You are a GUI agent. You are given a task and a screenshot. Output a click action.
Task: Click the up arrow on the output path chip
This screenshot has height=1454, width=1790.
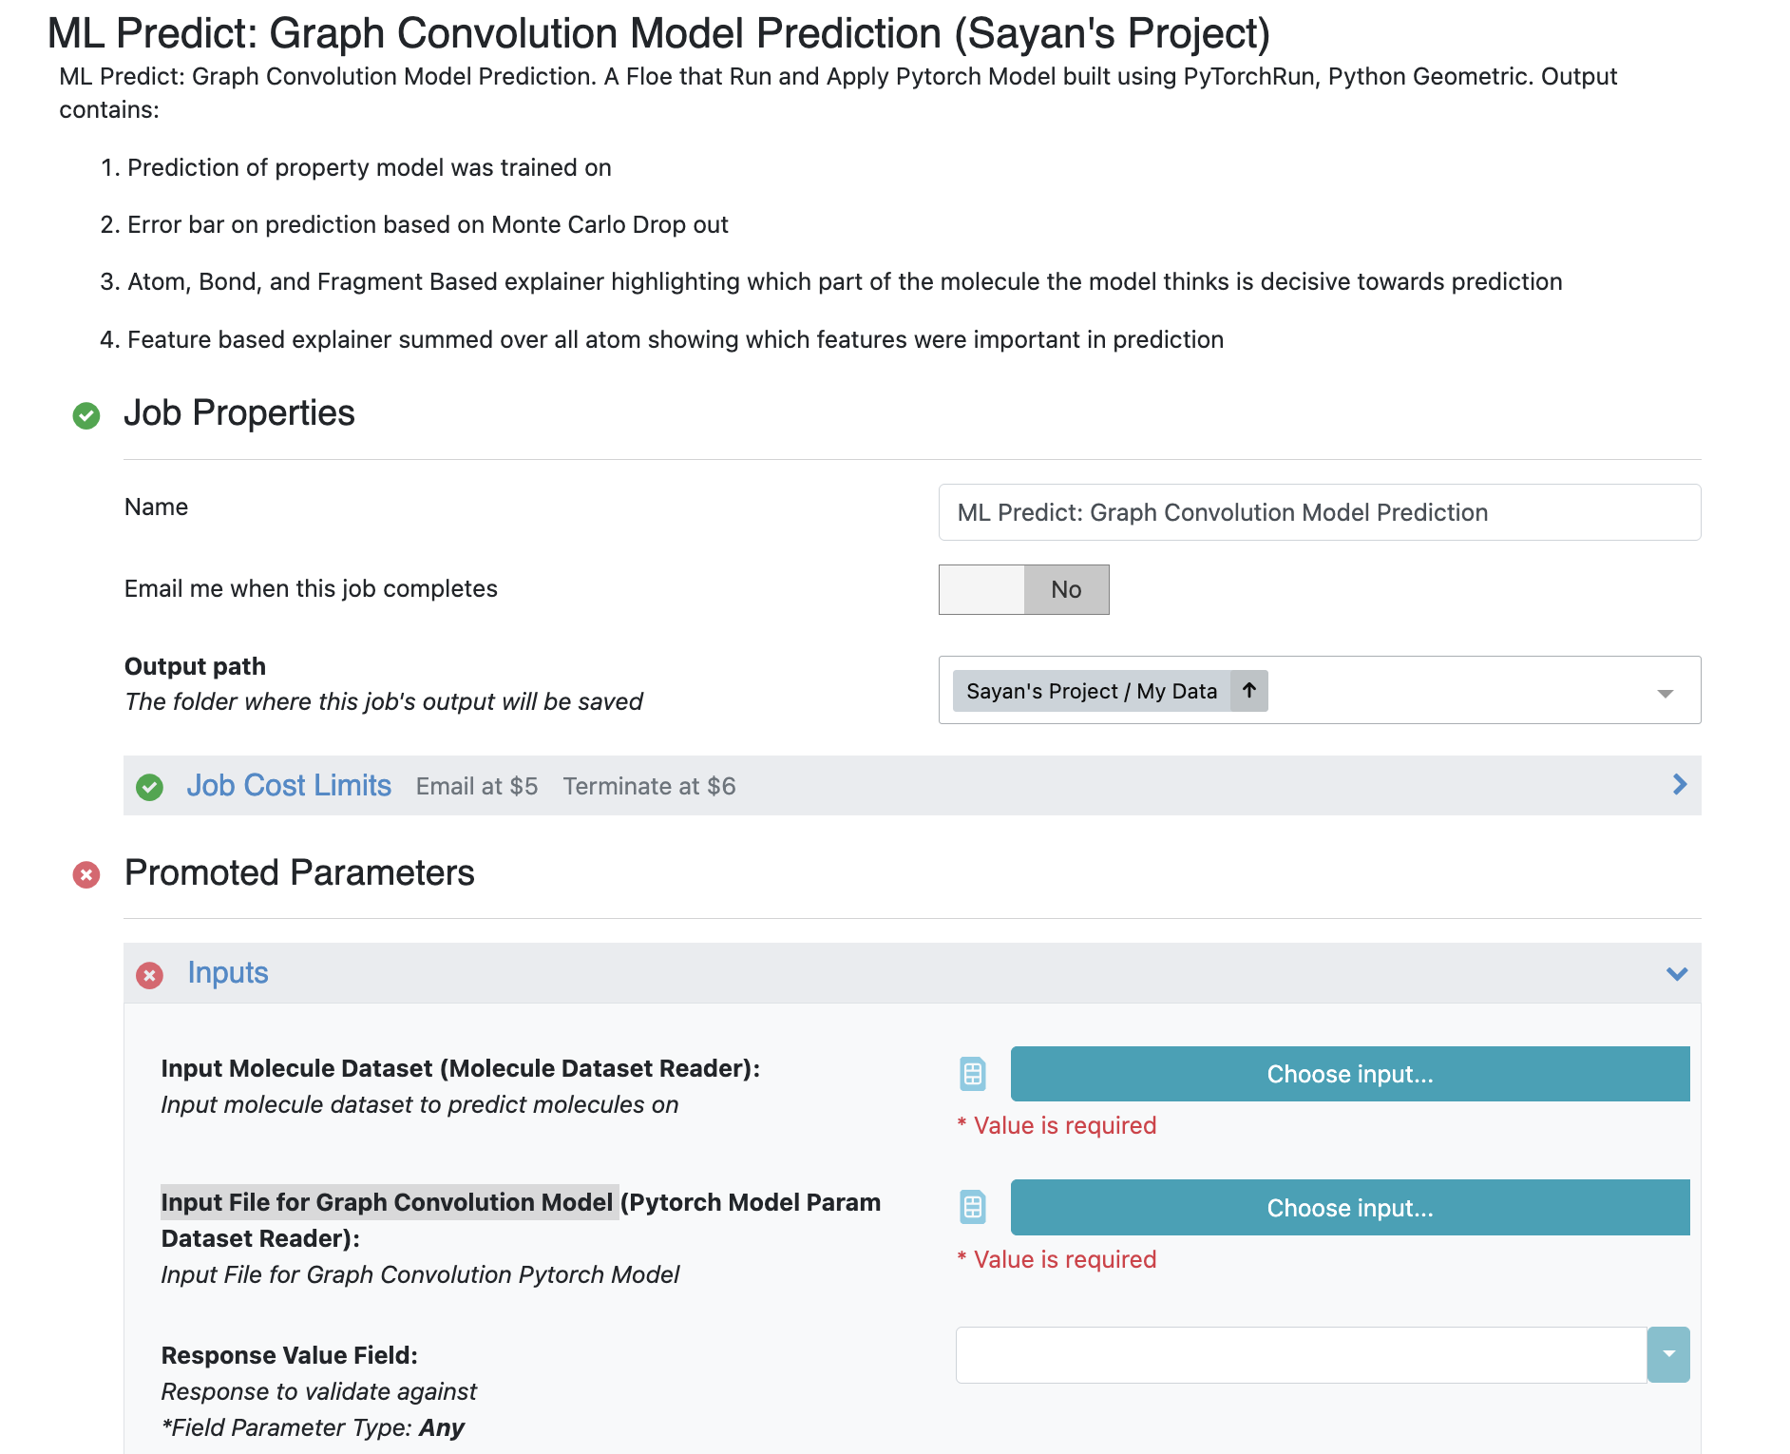click(x=1249, y=691)
